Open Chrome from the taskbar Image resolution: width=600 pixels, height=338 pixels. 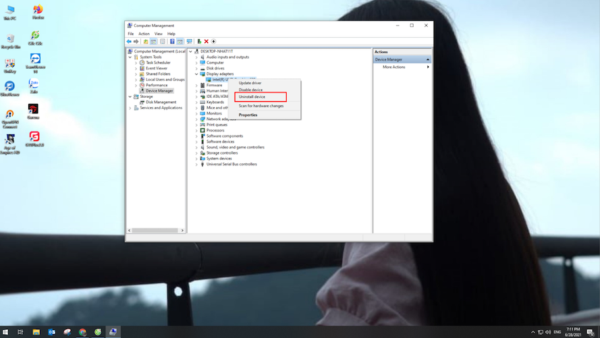[82, 332]
